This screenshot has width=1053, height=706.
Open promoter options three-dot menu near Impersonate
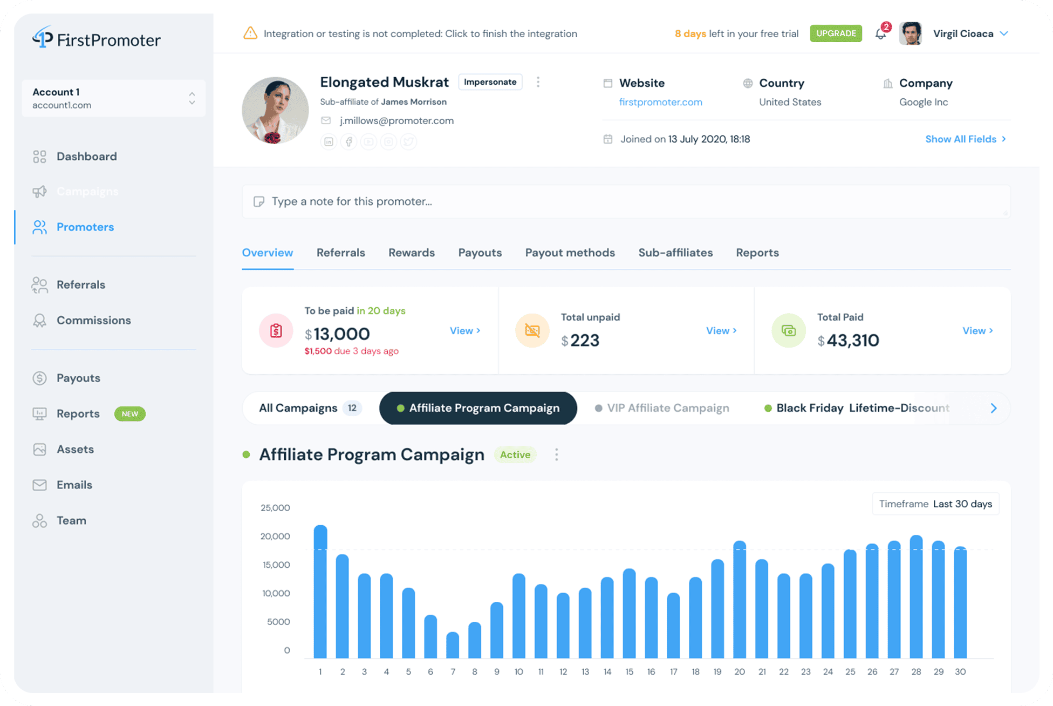tap(538, 82)
